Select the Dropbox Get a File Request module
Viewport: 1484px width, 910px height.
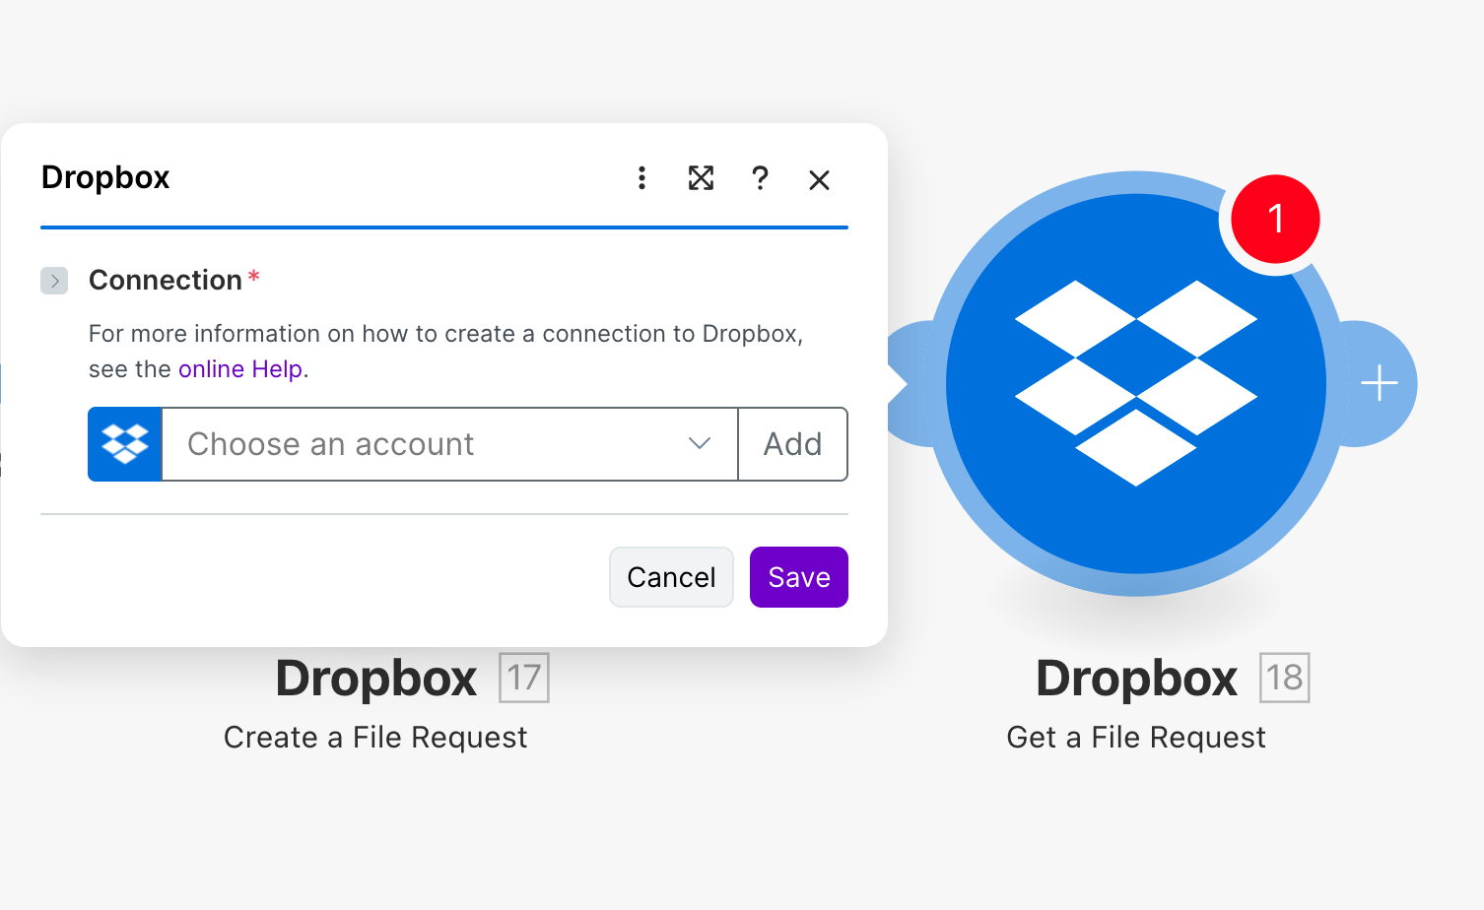(1136, 383)
